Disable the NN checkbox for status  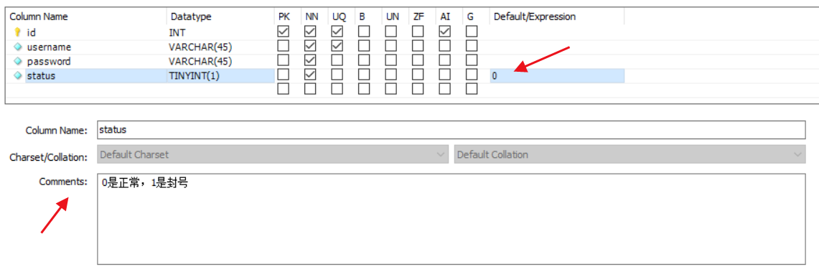pos(310,75)
